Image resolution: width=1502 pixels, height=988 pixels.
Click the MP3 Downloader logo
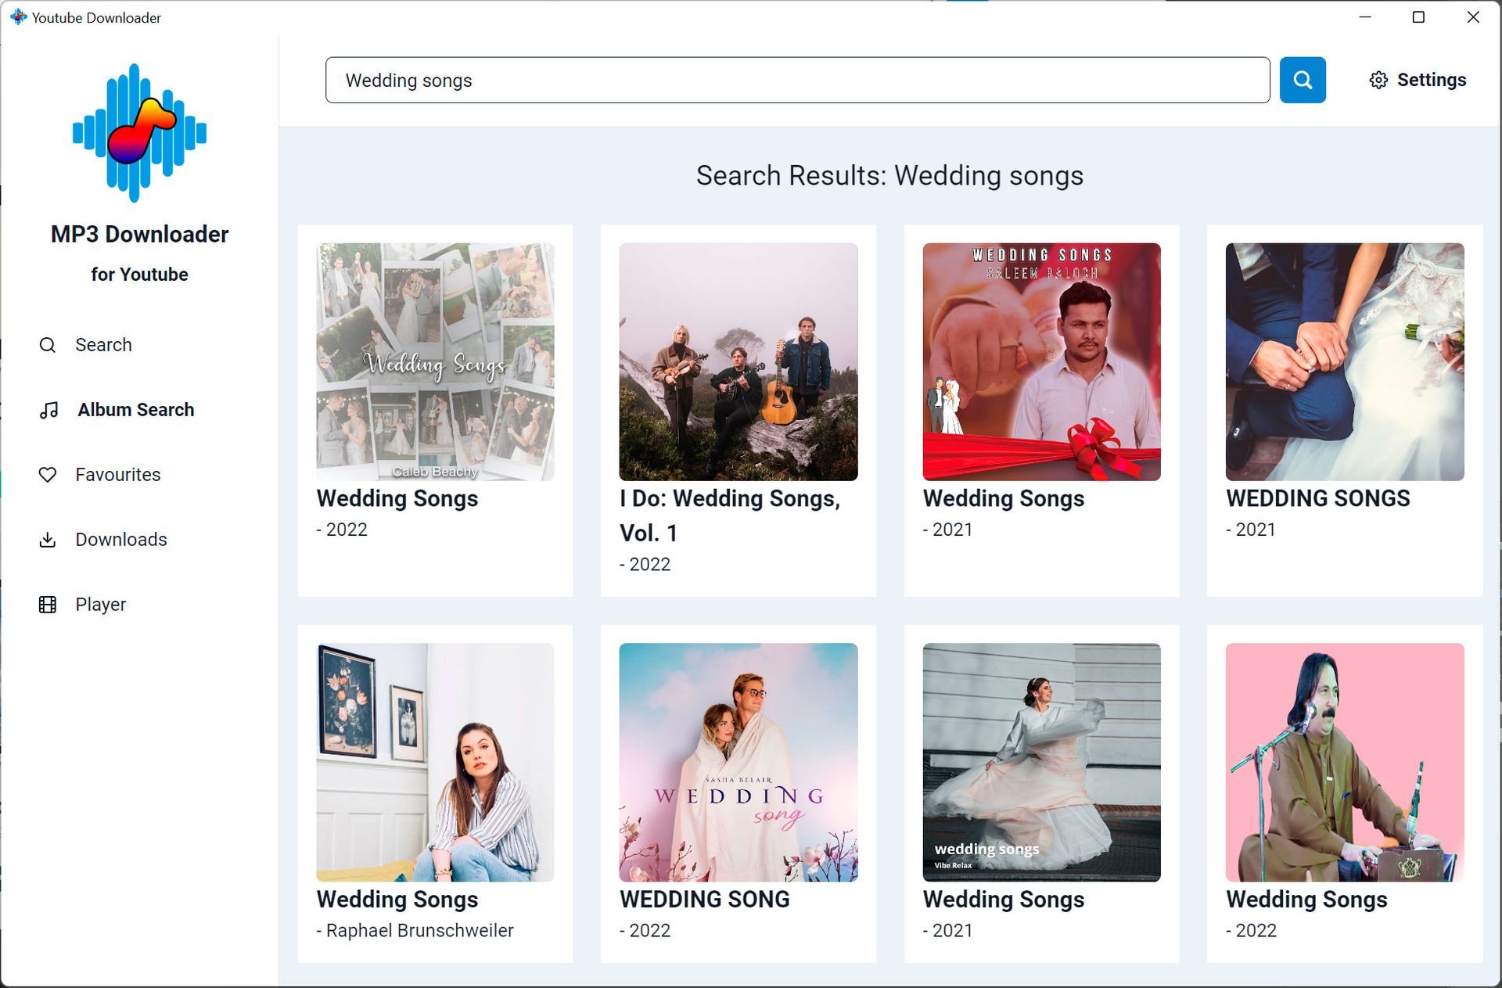[x=139, y=132]
